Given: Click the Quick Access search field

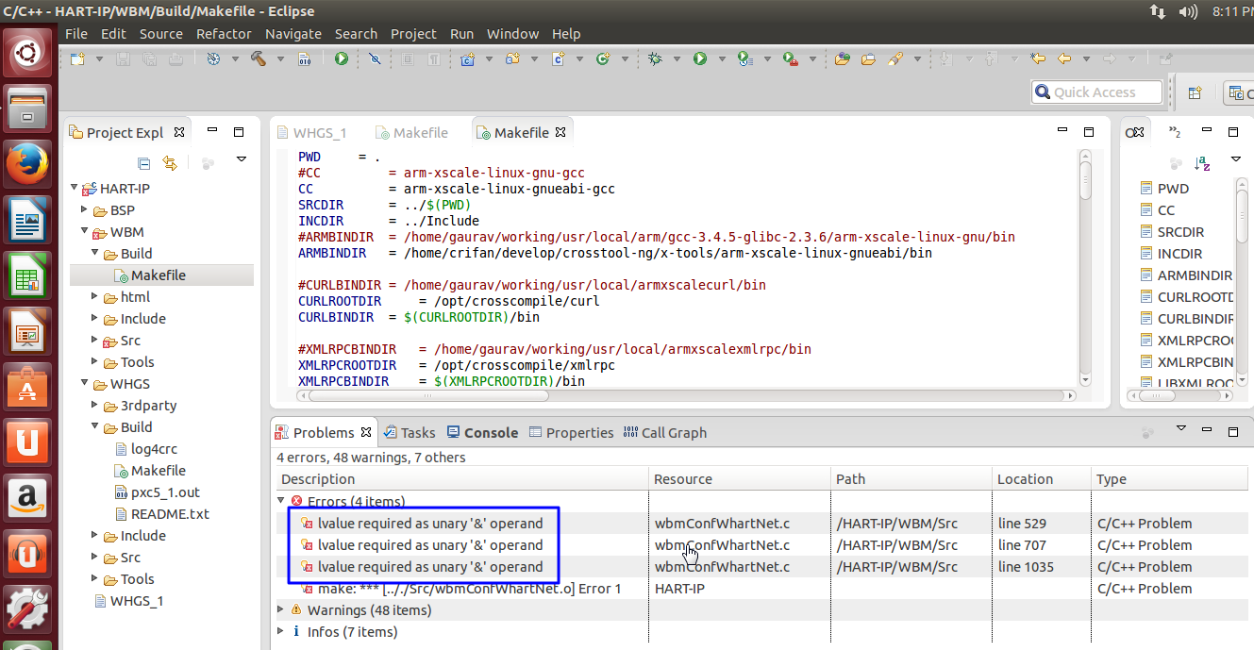Looking at the screenshot, I should tap(1096, 92).
